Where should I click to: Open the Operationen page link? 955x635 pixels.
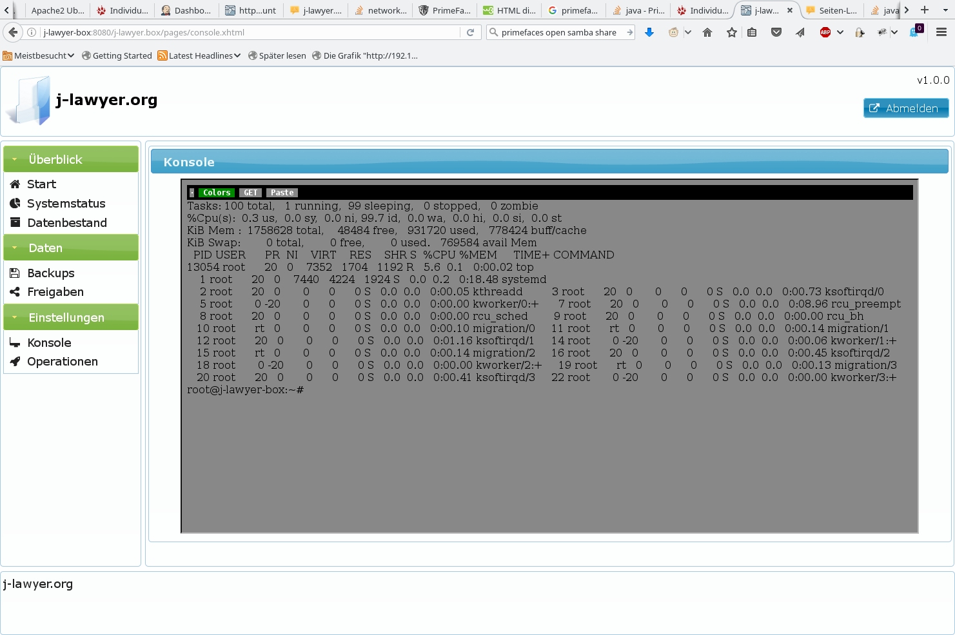[x=63, y=362]
